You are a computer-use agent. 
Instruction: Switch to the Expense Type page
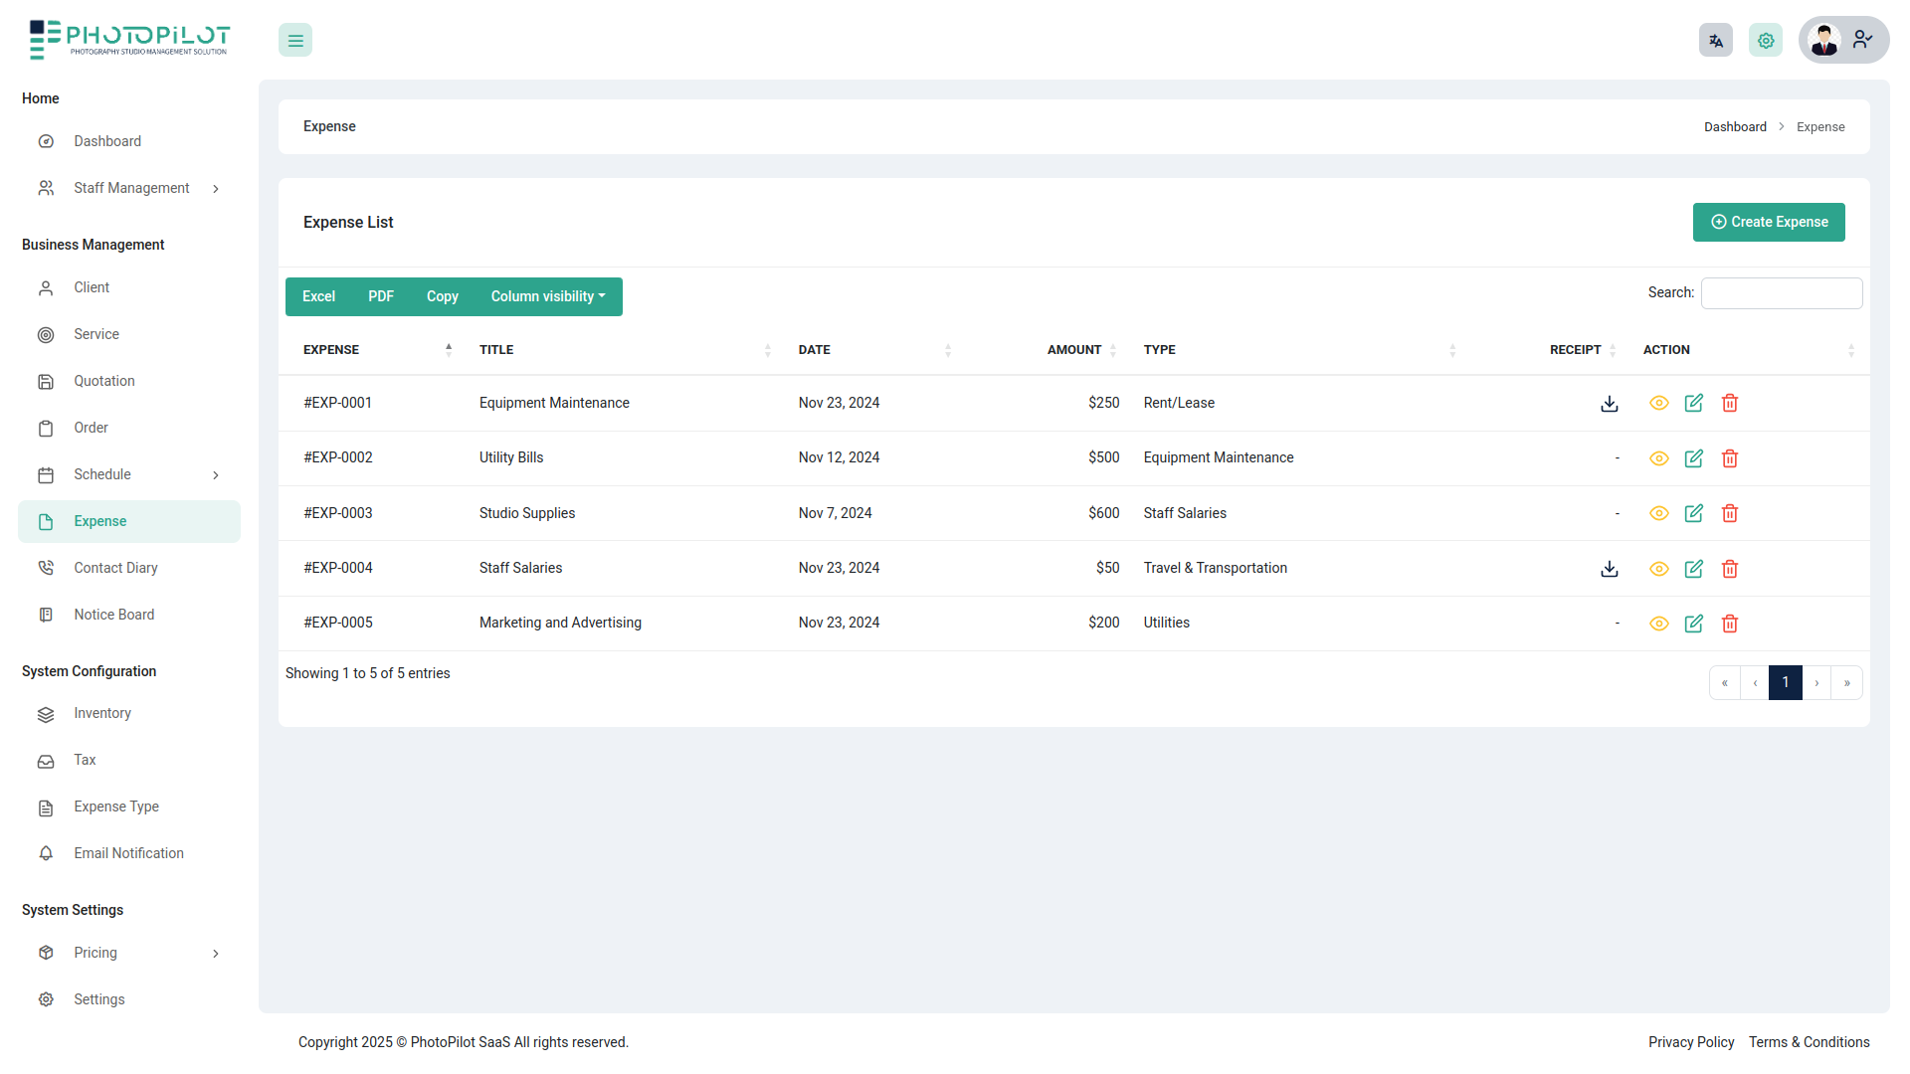[115, 806]
